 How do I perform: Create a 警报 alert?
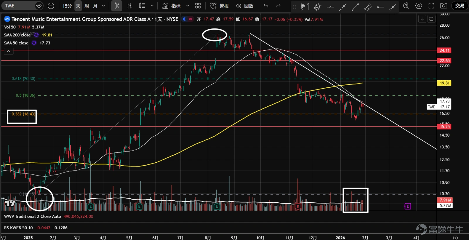tap(219, 6)
